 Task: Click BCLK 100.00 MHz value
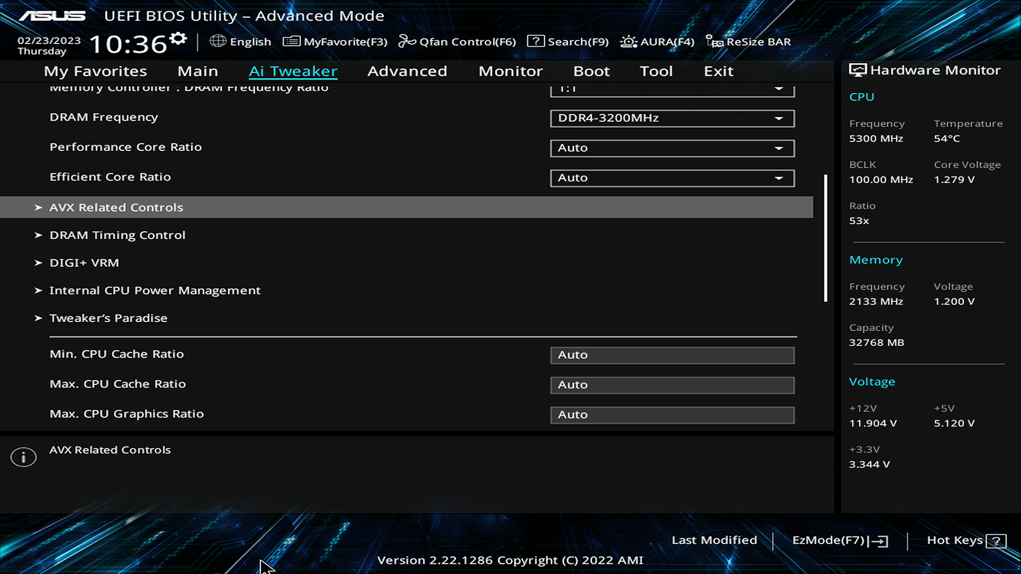click(x=881, y=180)
